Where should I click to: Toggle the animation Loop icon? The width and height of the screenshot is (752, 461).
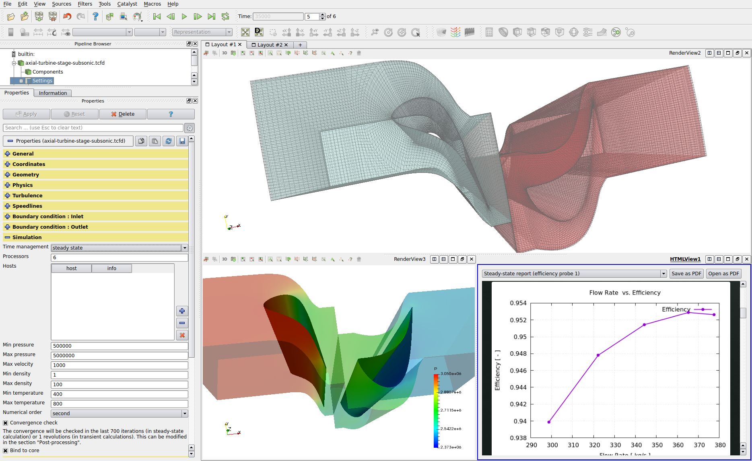[x=225, y=16]
